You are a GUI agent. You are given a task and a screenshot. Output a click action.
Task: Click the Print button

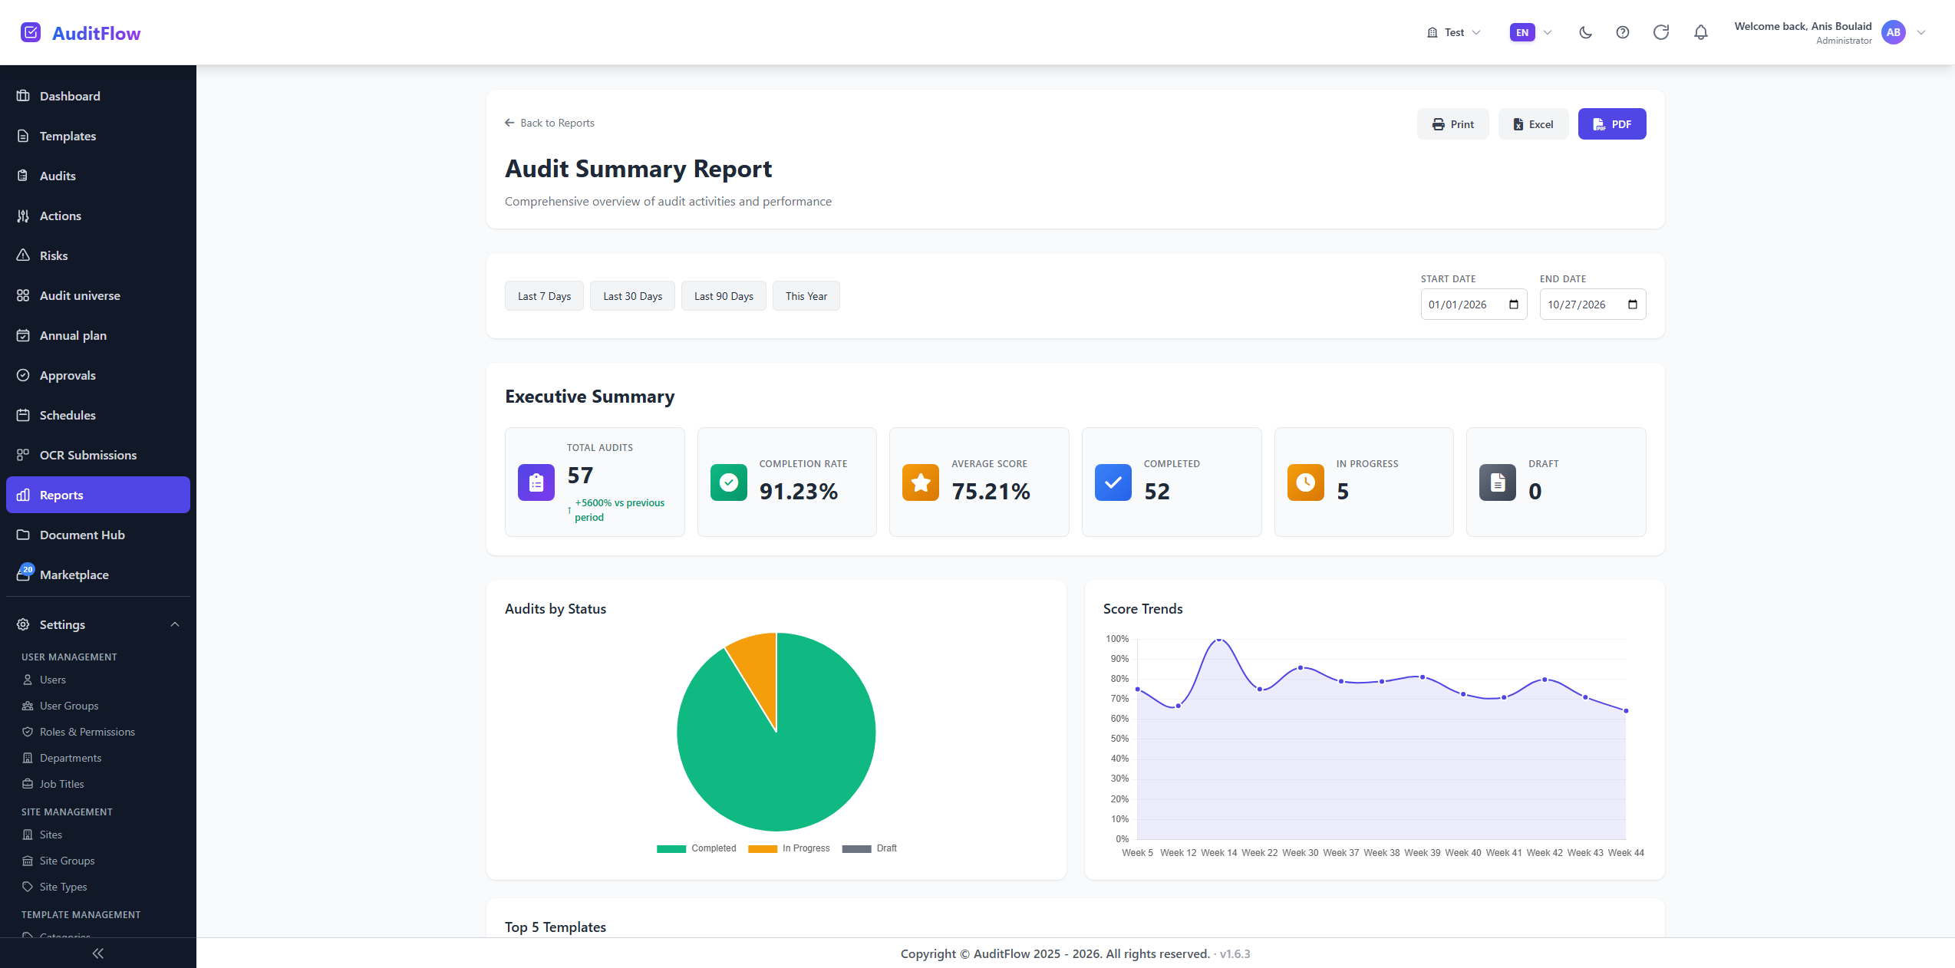[x=1452, y=124]
